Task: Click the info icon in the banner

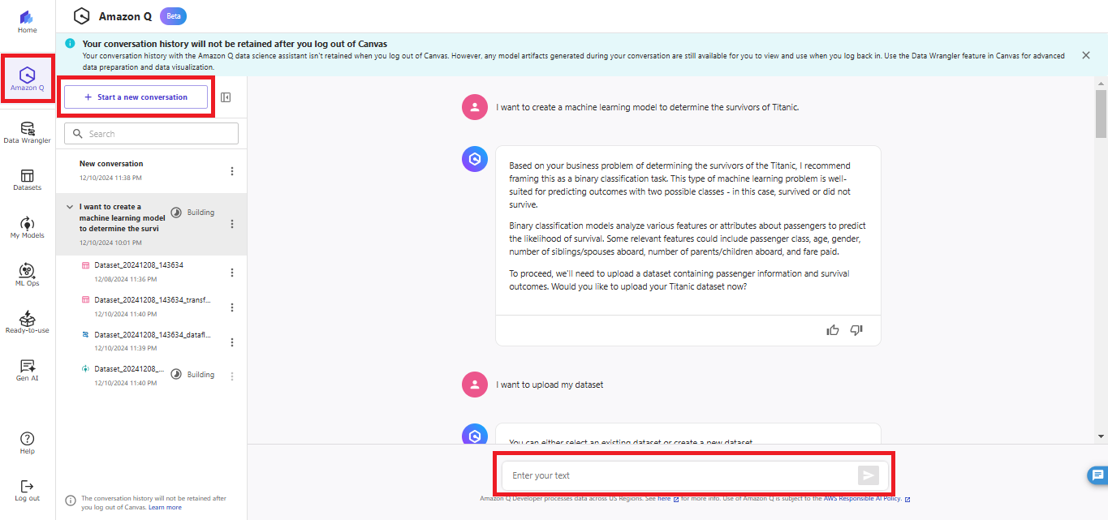Action: tap(71, 44)
